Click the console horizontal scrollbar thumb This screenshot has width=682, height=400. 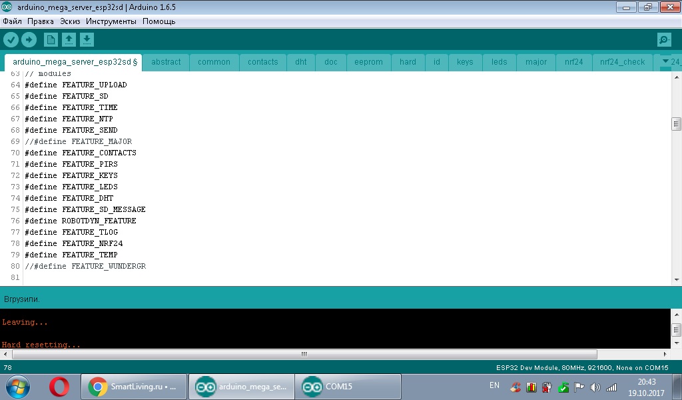[x=304, y=354]
